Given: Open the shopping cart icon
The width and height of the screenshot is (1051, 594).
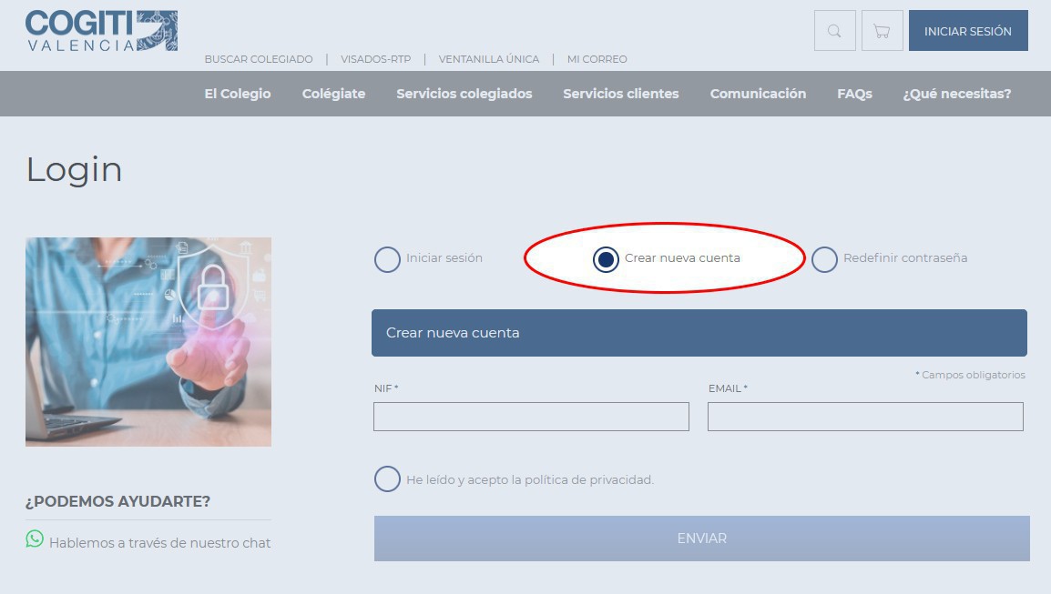Looking at the screenshot, I should [883, 31].
